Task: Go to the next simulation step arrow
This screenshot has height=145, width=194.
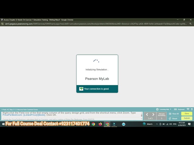Action: 153,114
